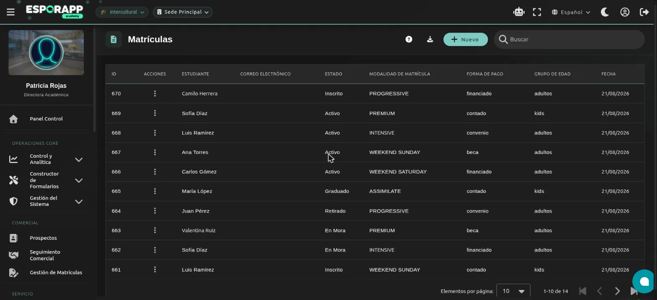Open Panel Control in sidebar
The width and height of the screenshot is (657, 300).
46,119
